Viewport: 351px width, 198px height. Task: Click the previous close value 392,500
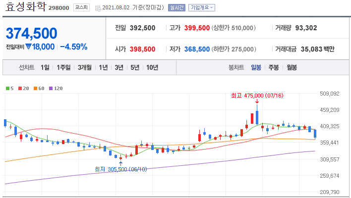pos(142,28)
